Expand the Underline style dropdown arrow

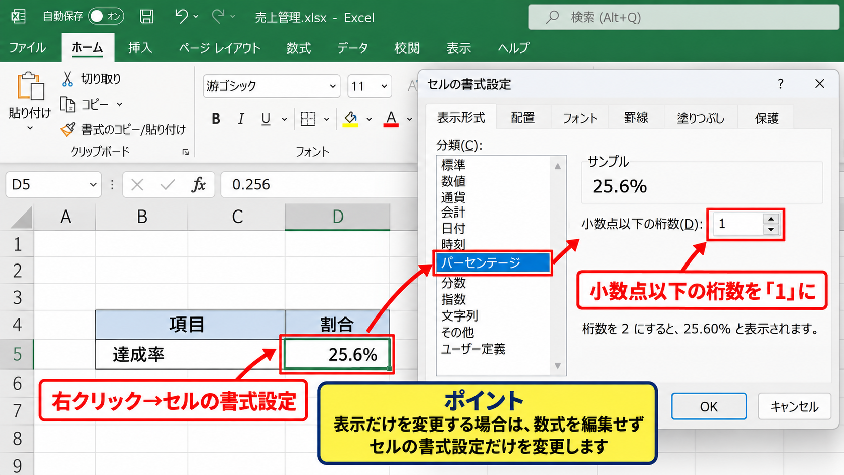284,119
